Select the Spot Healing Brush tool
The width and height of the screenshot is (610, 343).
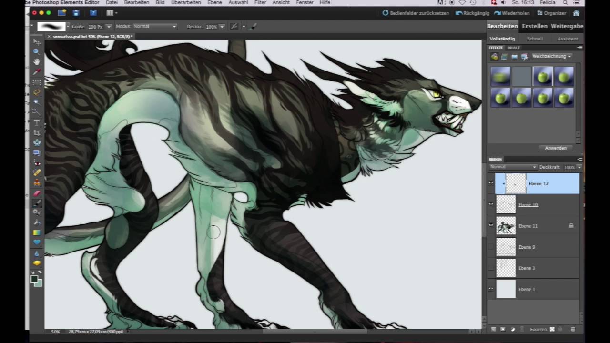(37, 172)
